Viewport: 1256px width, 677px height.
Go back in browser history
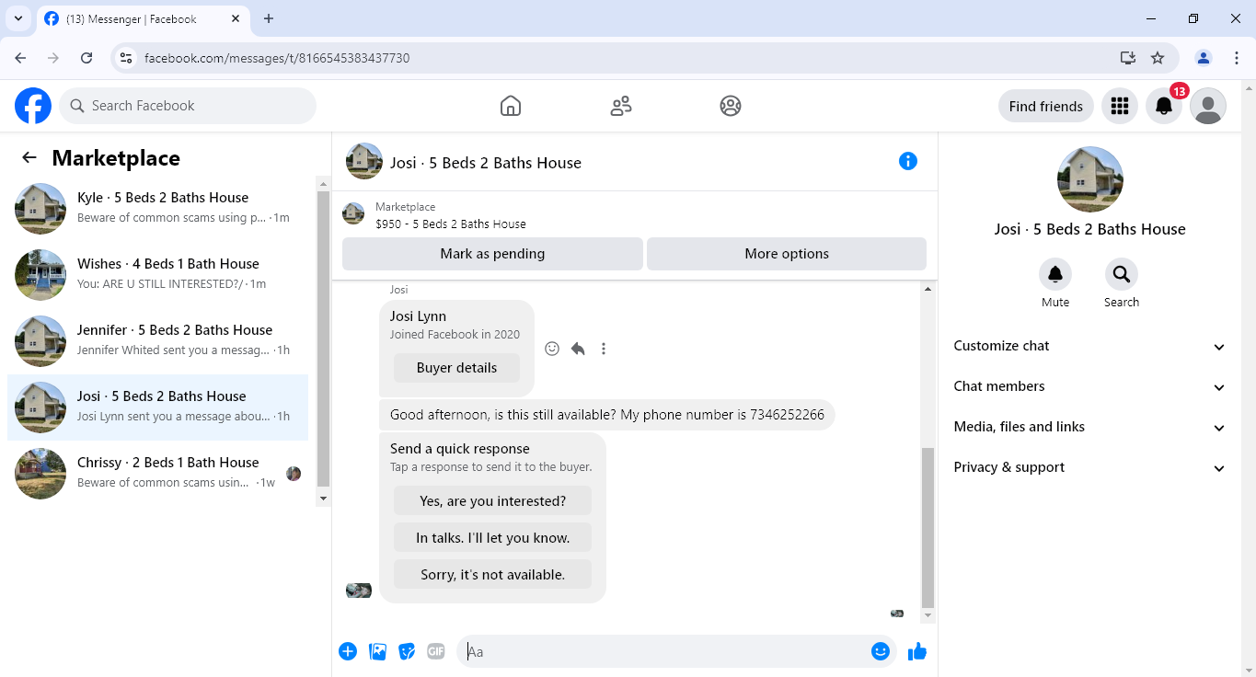[20, 58]
